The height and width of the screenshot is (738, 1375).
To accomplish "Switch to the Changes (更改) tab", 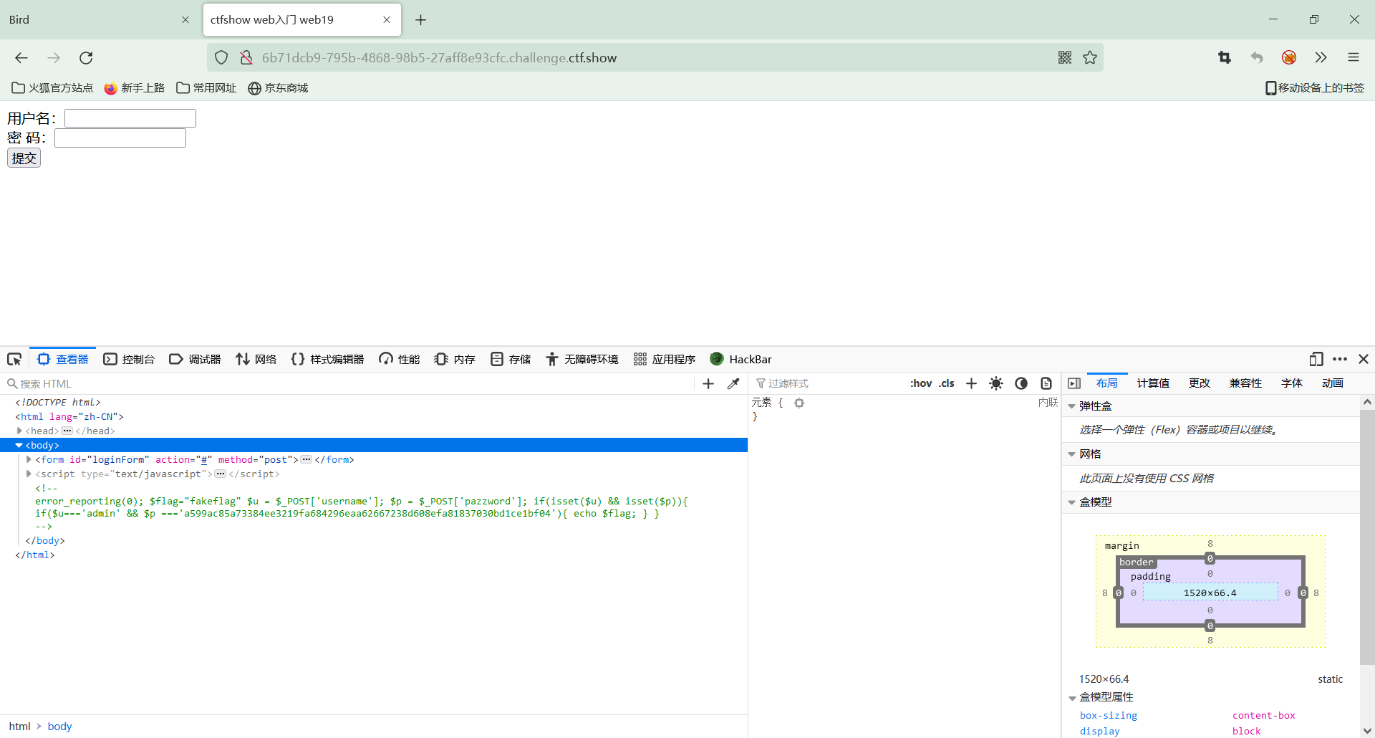I will pos(1200,383).
